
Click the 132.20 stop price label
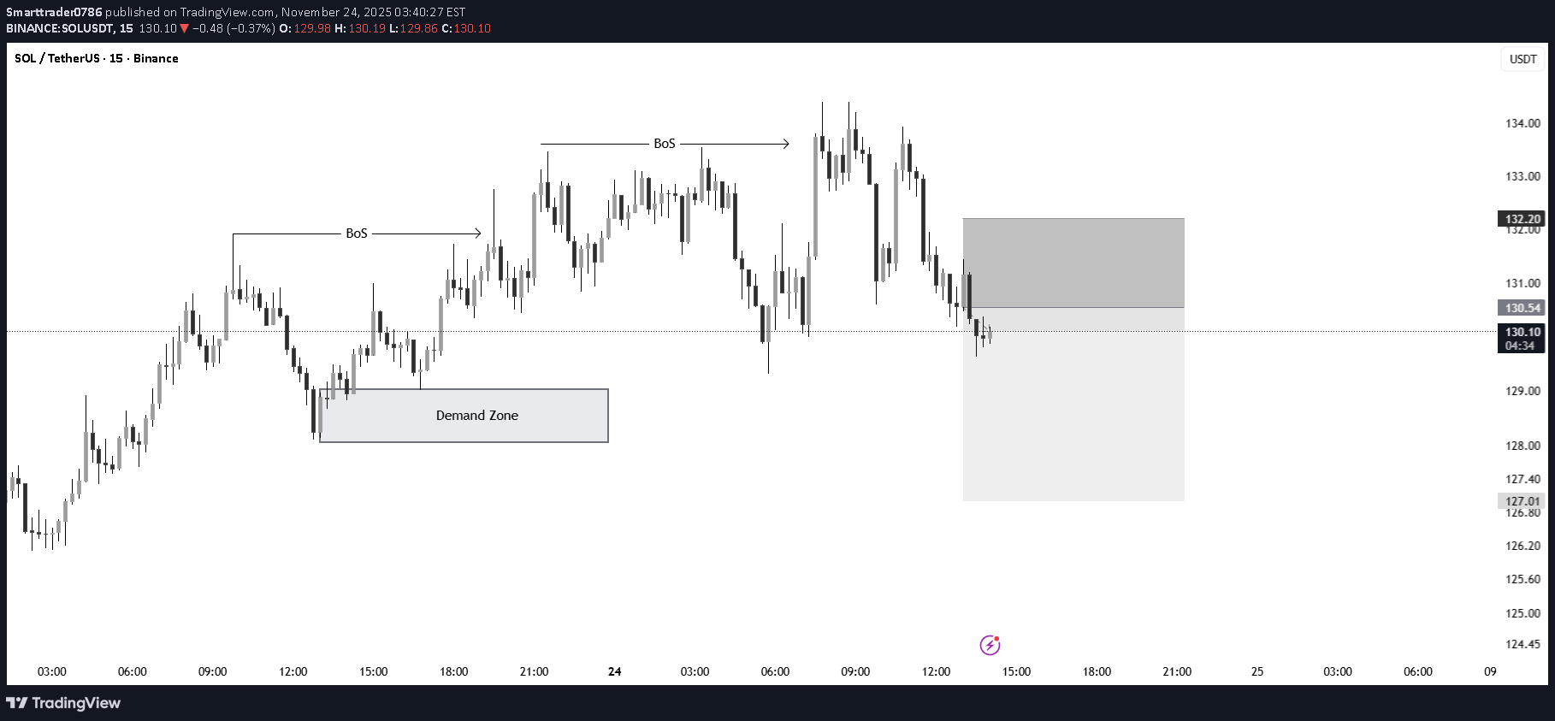pyautogui.click(x=1522, y=219)
